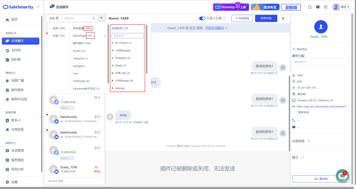Click the account list scrollbar
Viewport: 356px width, 189px height.
(x=147, y=50)
